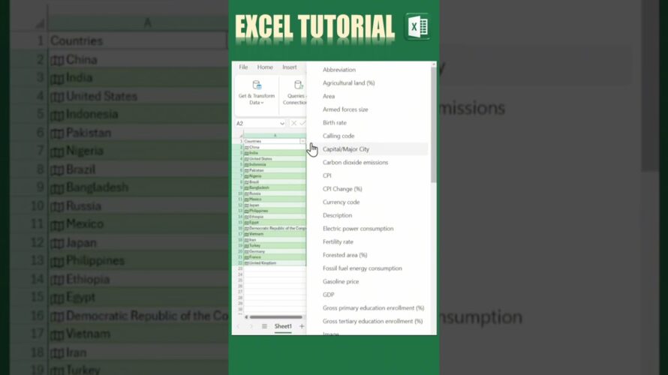Screen dimensions: 668x375
Task: Choose Agricultural land (%) field
Action: tap(349, 83)
